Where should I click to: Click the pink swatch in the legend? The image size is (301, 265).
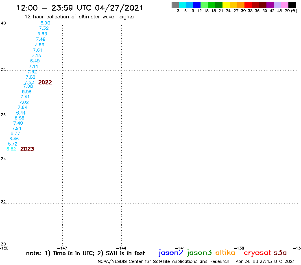(285, 5)
